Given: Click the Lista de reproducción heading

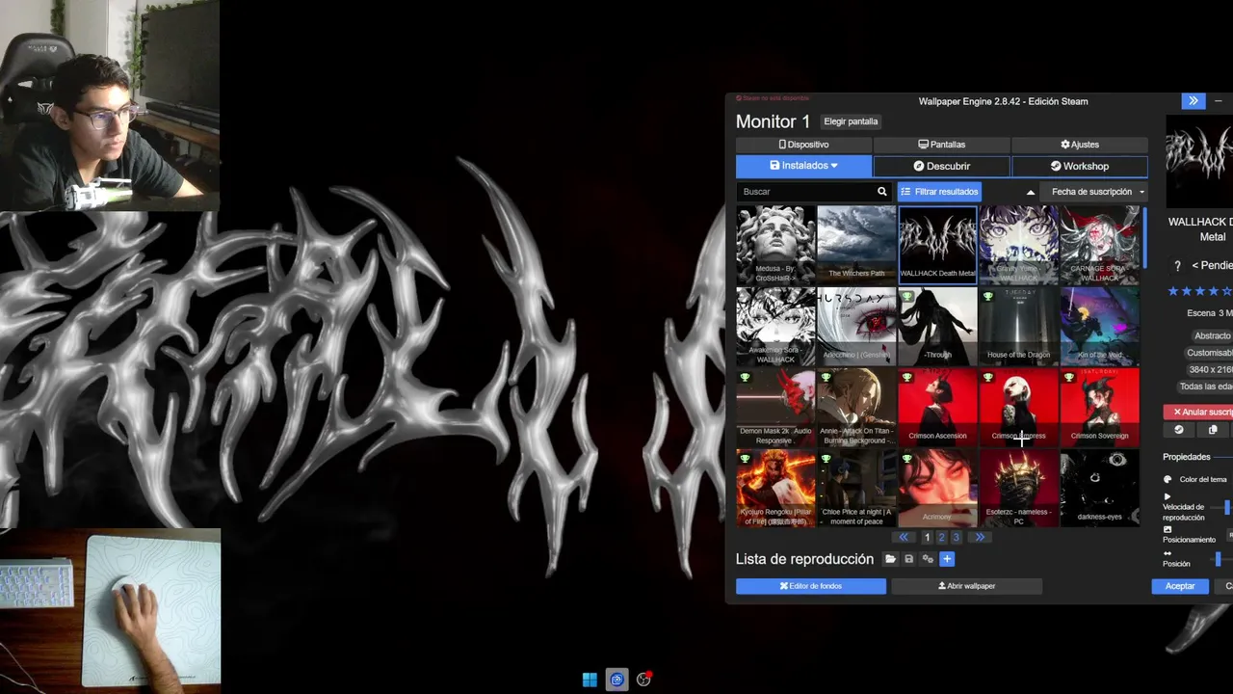Looking at the screenshot, I should click(x=804, y=559).
